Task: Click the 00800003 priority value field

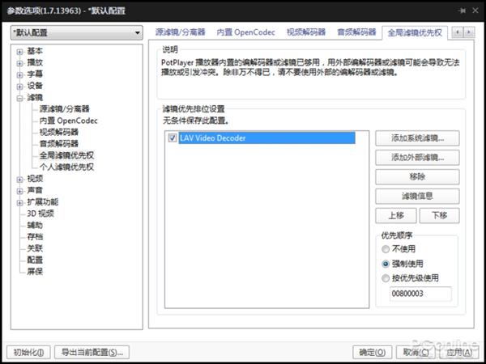Action: [420, 294]
